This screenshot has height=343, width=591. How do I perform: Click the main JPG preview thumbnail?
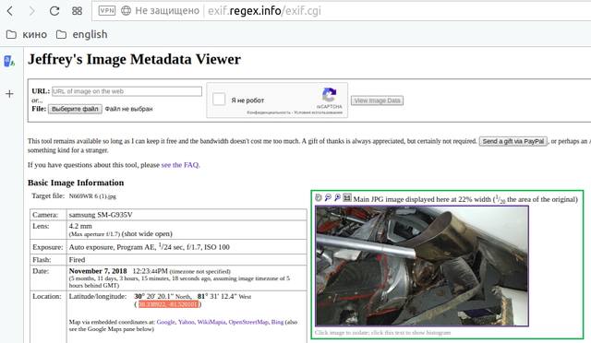(x=422, y=266)
